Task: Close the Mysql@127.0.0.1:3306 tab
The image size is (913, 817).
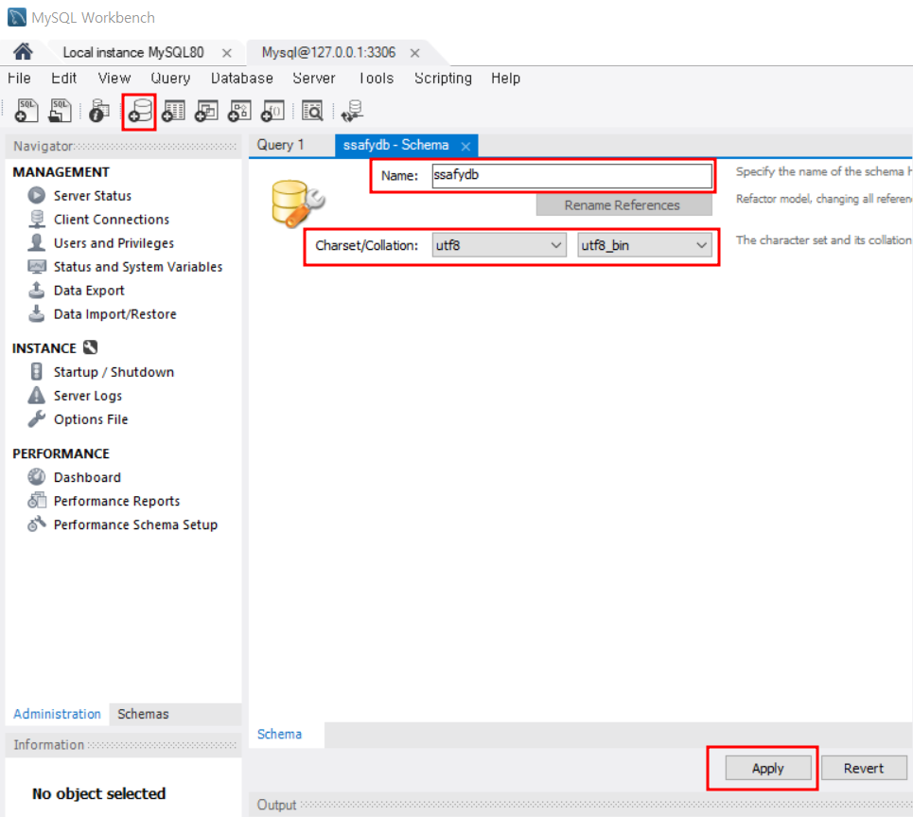Action: [x=414, y=53]
